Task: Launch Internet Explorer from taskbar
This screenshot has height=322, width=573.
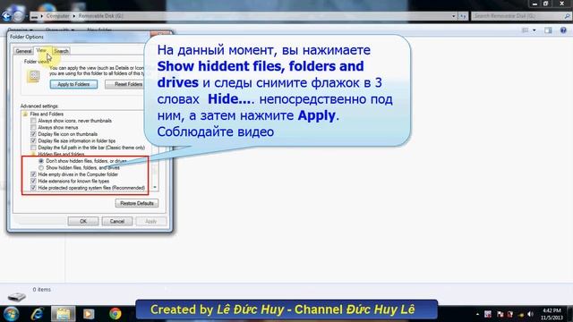Action: tap(38, 314)
